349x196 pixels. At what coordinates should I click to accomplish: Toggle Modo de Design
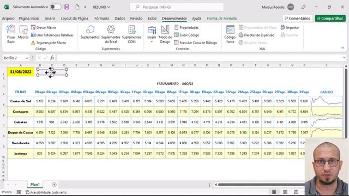(x=165, y=34)
